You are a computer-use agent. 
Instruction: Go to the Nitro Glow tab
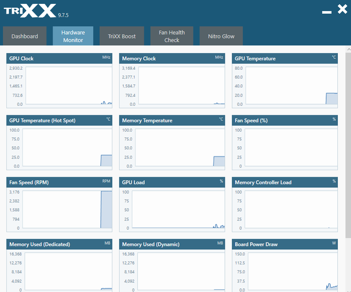221,36
